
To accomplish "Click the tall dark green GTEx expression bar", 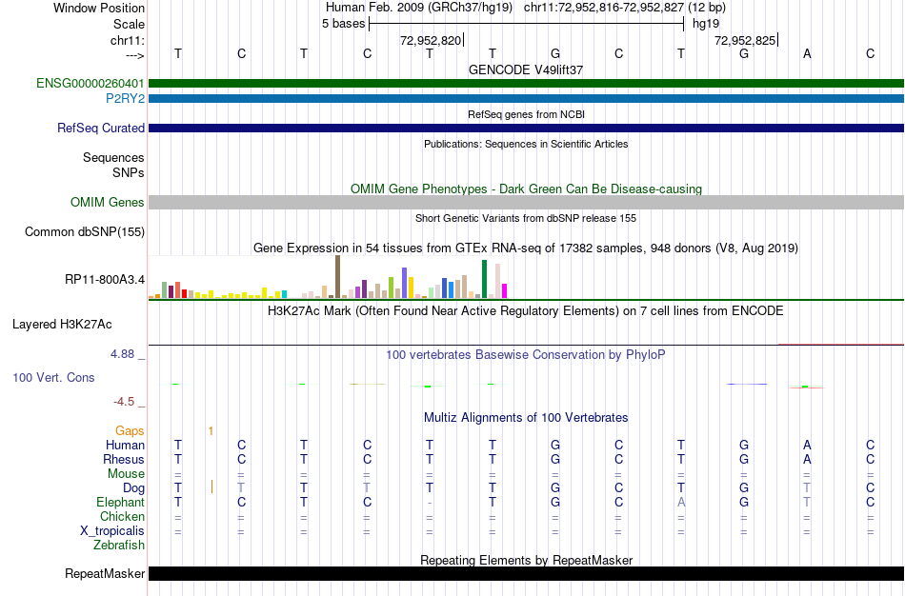I will 484,279.
